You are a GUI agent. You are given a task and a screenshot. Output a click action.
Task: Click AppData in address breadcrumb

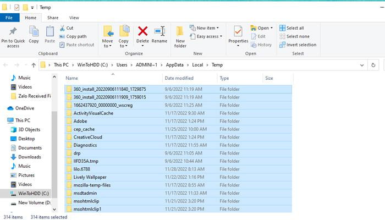click(174, 65)
